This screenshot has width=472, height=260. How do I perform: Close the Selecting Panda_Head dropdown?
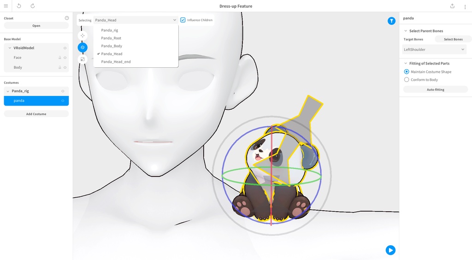click(x=136, y=20)
